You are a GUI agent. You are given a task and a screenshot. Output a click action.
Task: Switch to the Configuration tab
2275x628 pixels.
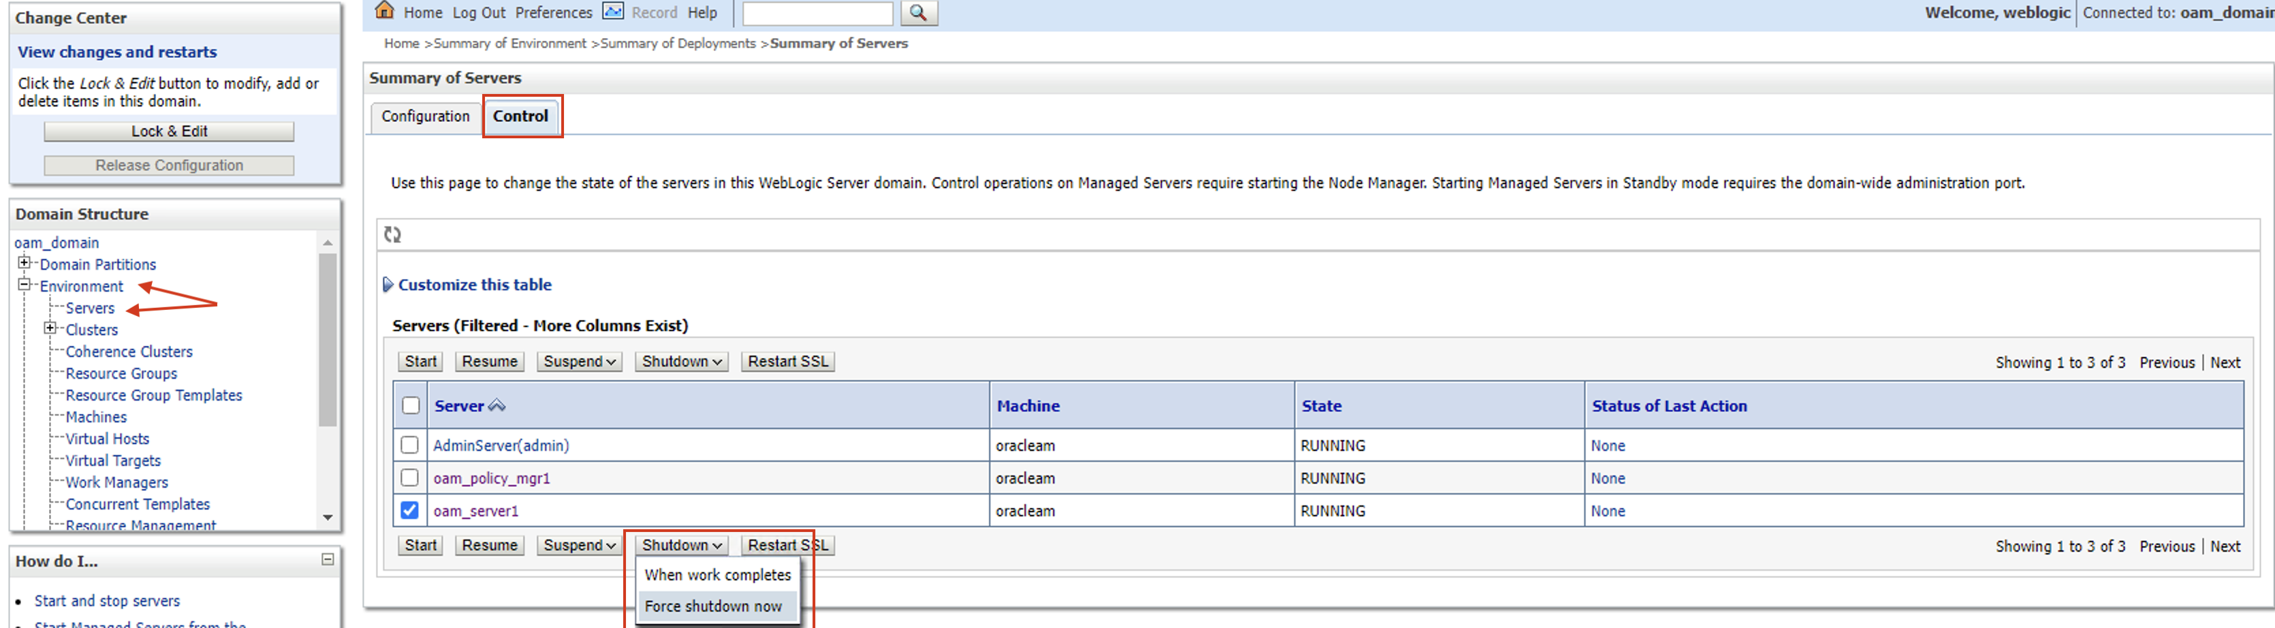425,116
